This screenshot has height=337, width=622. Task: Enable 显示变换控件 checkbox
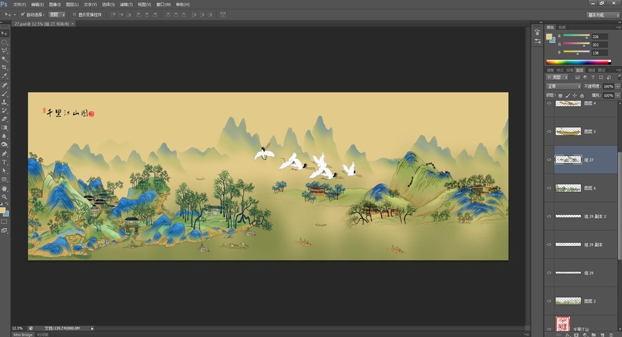[74, 15]
